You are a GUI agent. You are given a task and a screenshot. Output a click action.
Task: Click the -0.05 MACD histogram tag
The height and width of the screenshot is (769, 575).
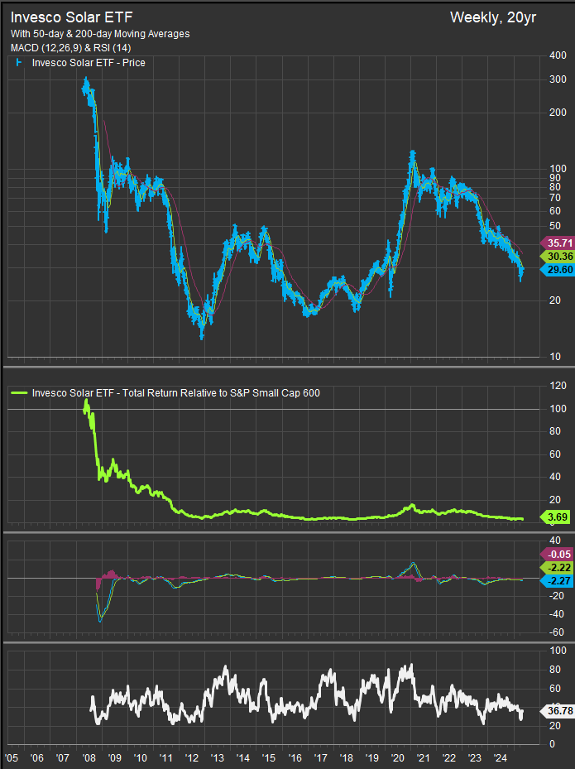pos(558,554)
